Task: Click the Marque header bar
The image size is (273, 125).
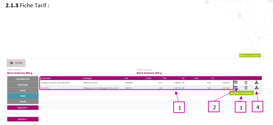Action: 23,119
